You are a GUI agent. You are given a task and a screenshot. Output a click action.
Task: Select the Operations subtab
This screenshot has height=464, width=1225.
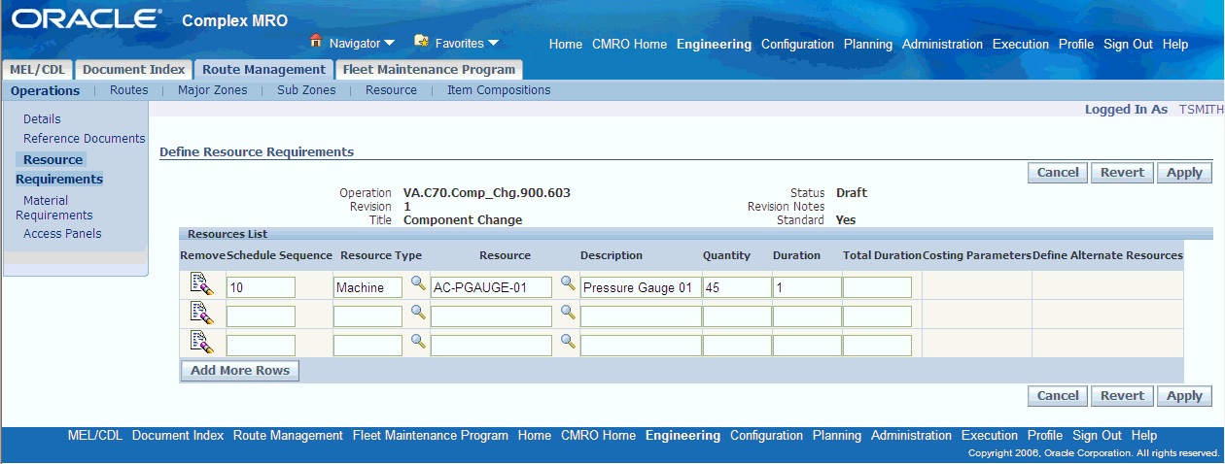pos(45,90)
